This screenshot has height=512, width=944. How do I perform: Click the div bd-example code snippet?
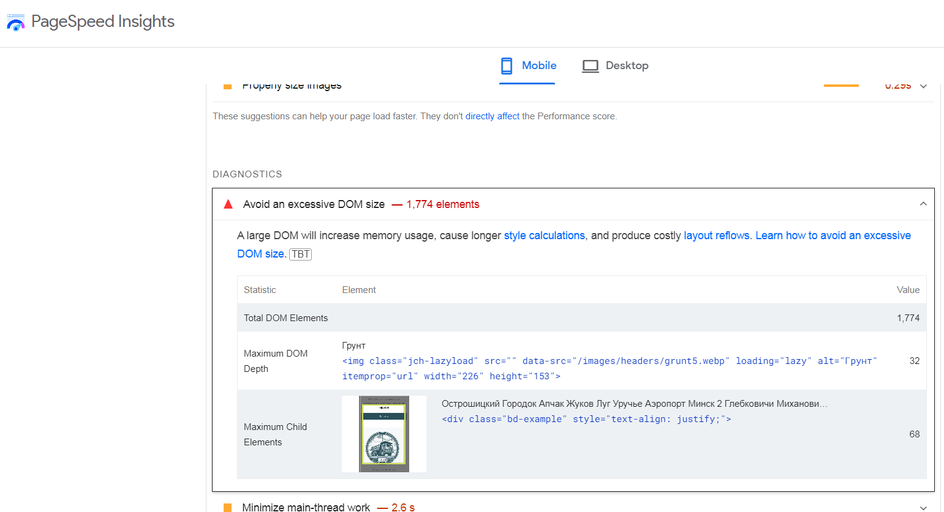coord(586,419)
